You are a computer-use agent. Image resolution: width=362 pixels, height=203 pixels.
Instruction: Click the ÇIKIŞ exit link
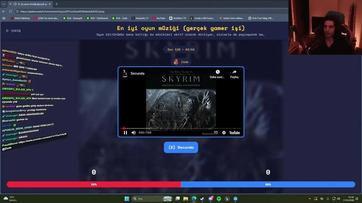tap(13, 31)
